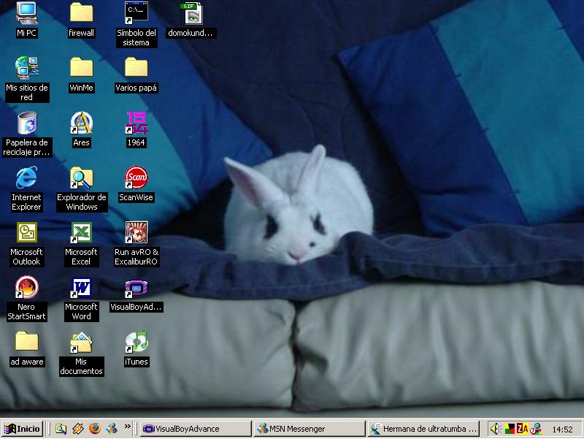Viewport: 584px width, 439px height.
Task: Launch the 1964 emulator shortcut
Action: tap(136, 123)
